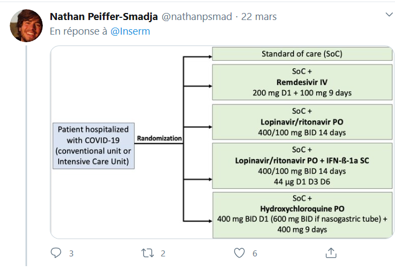Click the Patient hospitalized with COVID-19 box
395x271 pixels.
93,146
